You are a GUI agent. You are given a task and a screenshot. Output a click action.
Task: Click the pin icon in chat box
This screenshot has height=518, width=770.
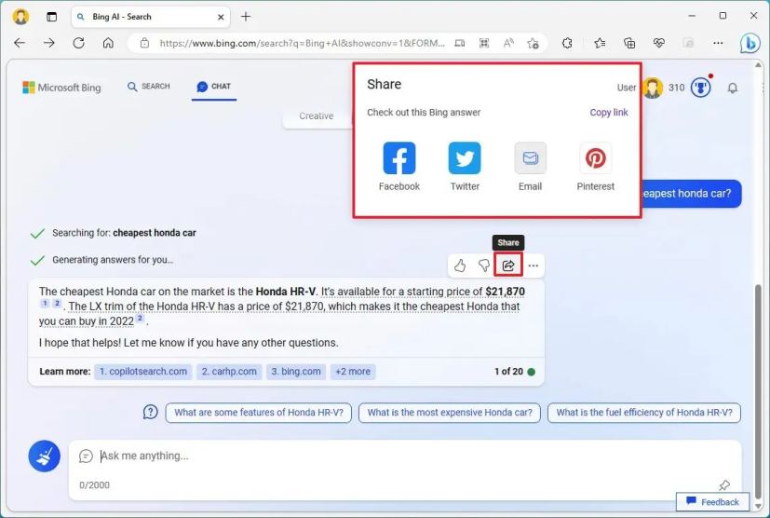pos(723,485)
